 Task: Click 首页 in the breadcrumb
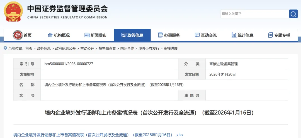[x=29, y=49]
